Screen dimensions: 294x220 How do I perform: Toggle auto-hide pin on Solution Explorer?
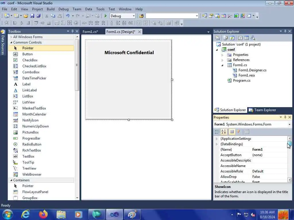coord(285,31)
